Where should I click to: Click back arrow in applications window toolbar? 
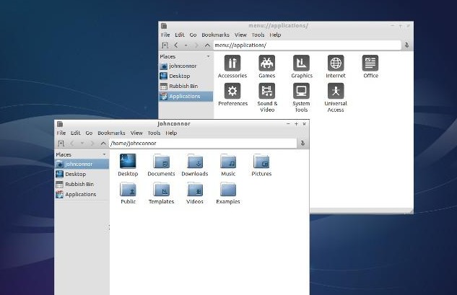[175, 45]
